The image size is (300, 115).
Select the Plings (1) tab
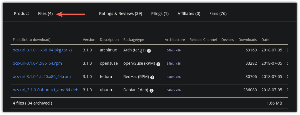tap(160, 14)
